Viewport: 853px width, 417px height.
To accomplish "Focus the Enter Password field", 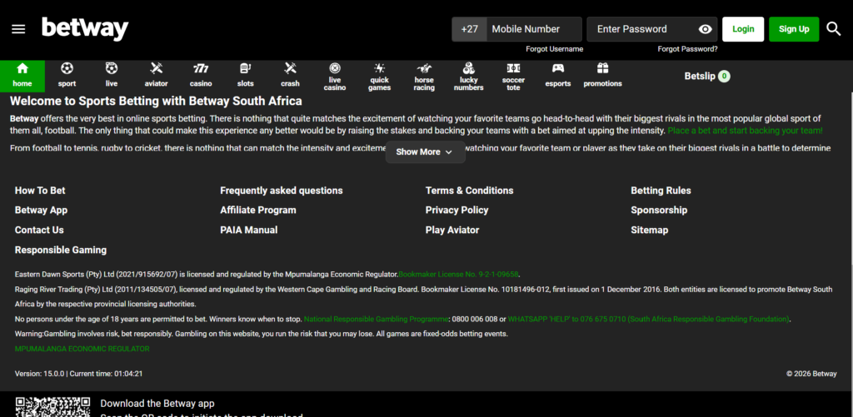I will 651,29.
